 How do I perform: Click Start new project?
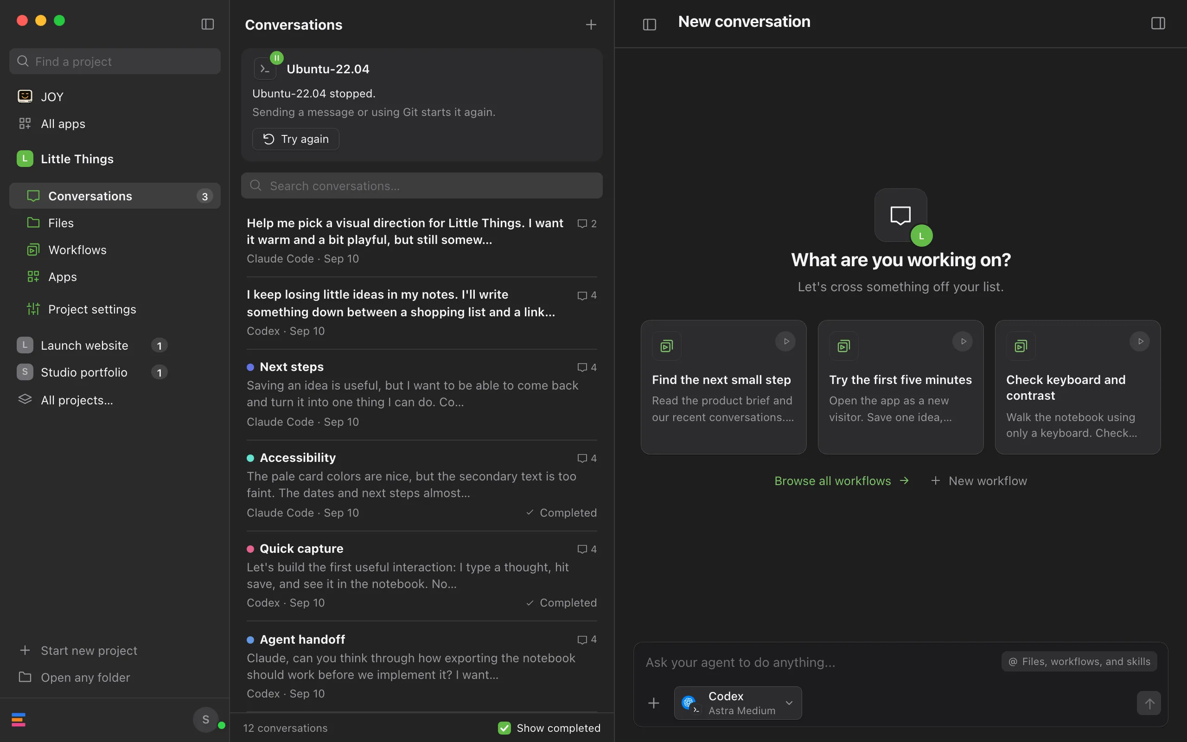click(115, 650)
